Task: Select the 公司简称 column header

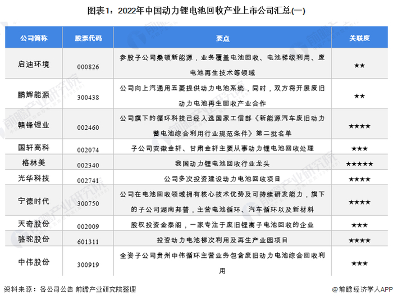Action: pos(34,38)
